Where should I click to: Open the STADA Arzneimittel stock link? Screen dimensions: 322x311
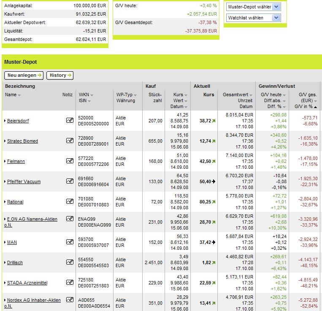(27, 283)
